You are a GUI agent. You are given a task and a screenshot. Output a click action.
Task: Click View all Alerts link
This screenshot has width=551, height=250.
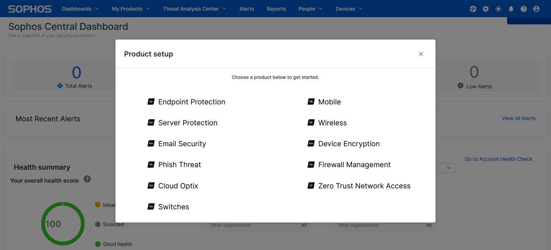click(x=519, y=118)
